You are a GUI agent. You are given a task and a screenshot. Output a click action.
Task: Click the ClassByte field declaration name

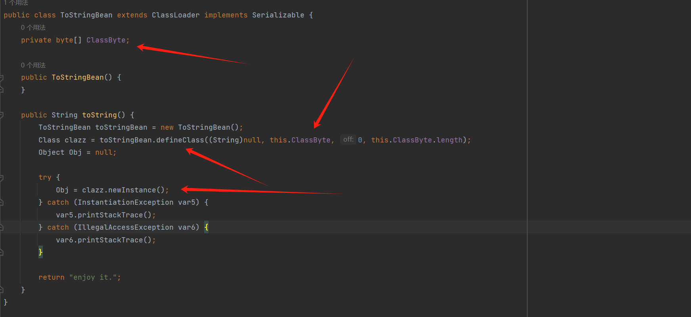(106, 40)
